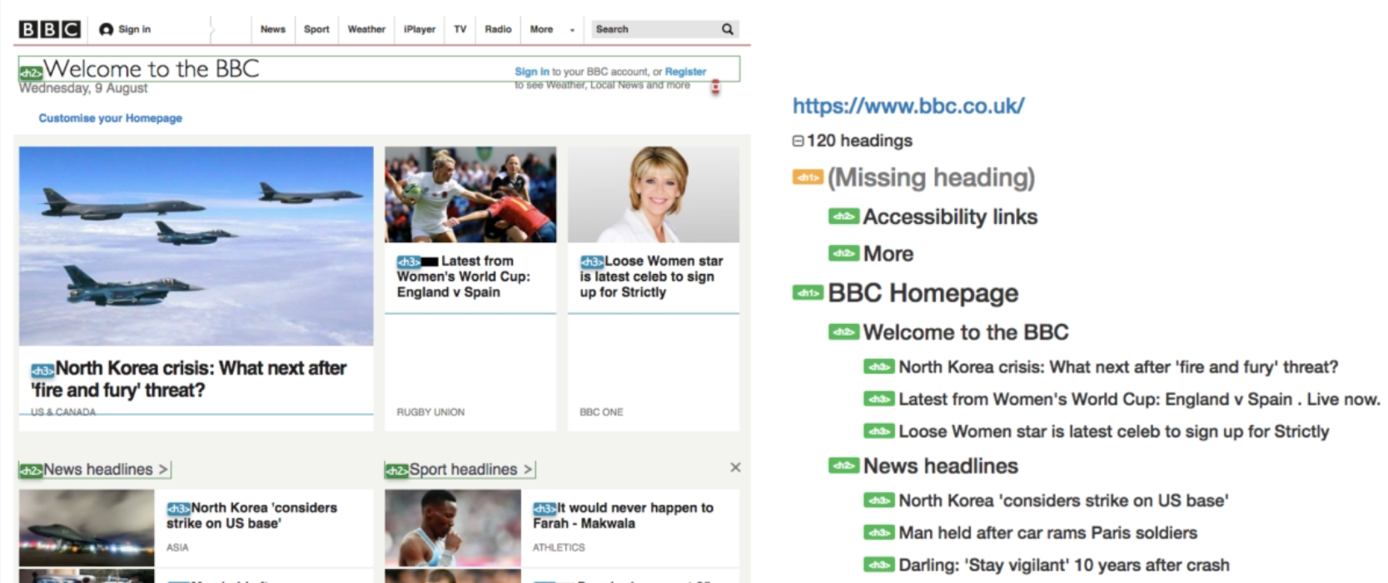The image size is (1388, 583).
Task: Select Man held after car rams outline entry
Action: click(1048, 533)
